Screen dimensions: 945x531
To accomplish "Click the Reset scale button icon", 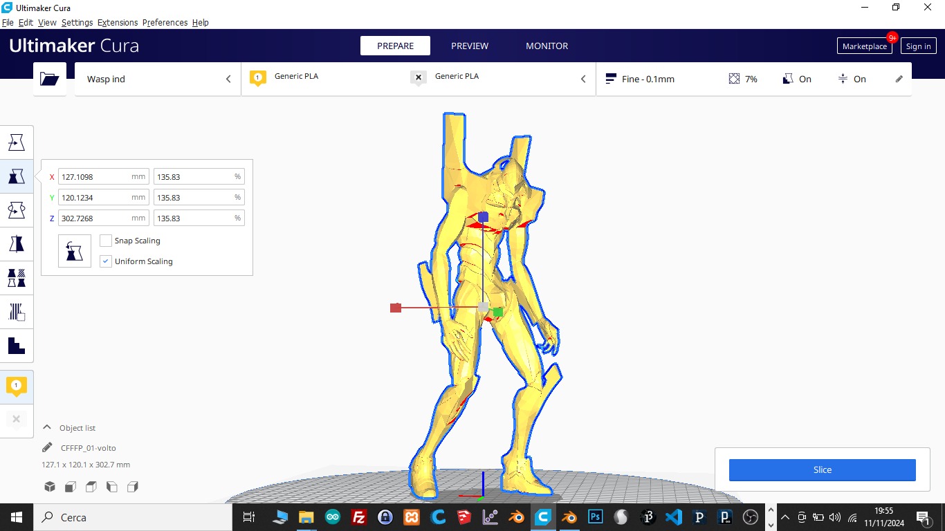I will (75, 251).
